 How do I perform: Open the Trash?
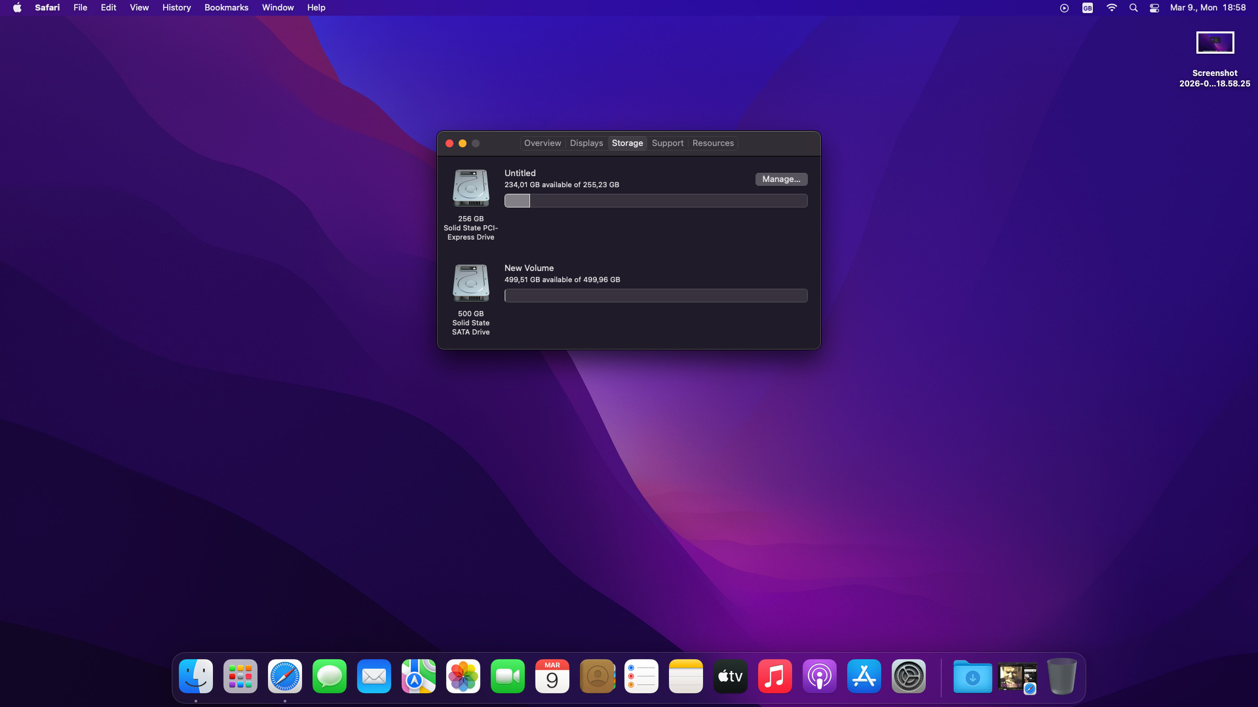pos(1061,676)
